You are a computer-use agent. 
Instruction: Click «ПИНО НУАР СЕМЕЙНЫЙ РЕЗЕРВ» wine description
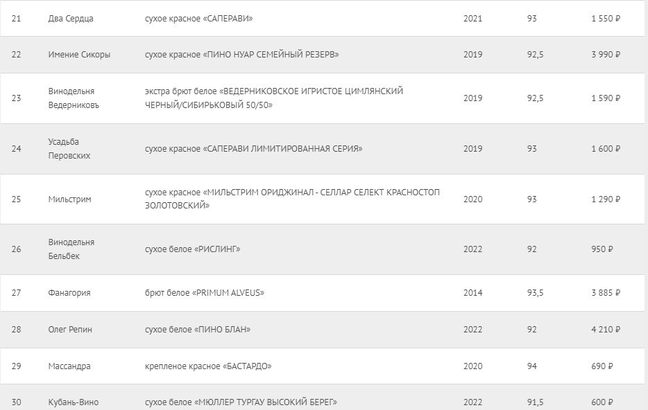point(241,55)
